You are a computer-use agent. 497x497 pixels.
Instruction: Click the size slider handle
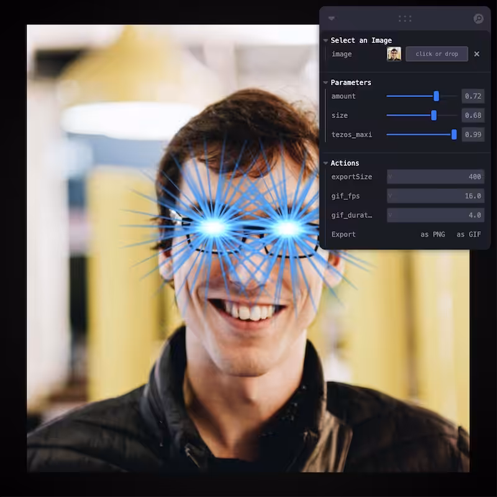click(x=434, y=116)
